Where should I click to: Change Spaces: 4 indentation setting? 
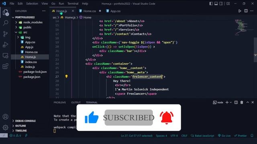161,136
